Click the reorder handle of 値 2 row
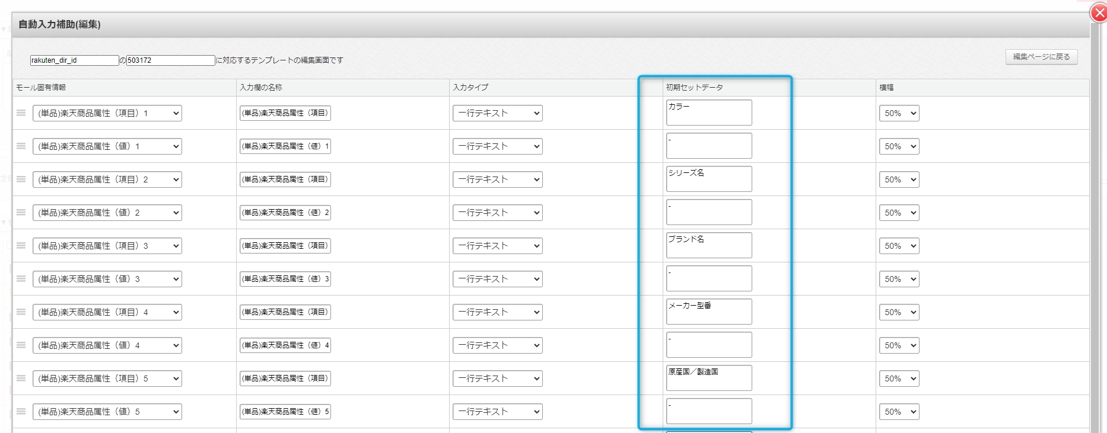Image resolution: width=1107 pixels, height=433 pixels. [21, 213]
